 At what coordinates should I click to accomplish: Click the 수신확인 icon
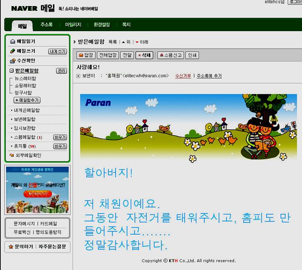13,61
